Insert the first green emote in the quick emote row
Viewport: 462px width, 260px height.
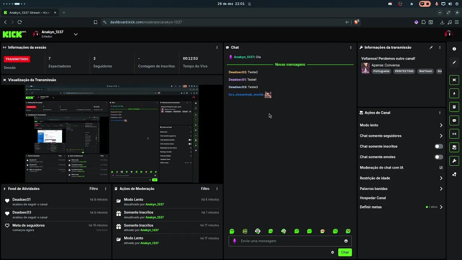[x=232, y=231]
